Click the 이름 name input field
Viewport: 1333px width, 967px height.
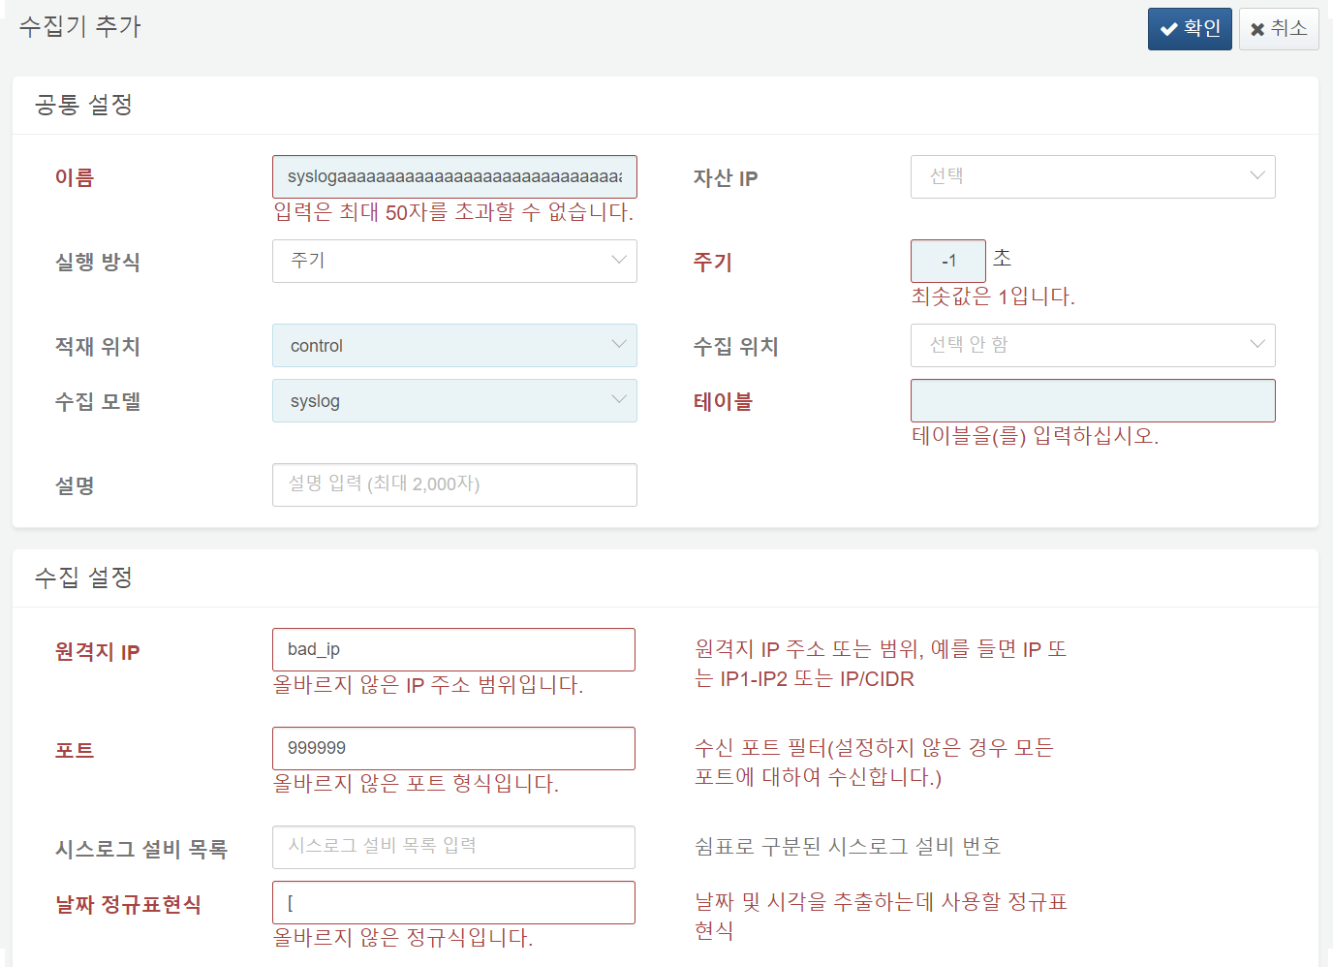coord(454,176)
